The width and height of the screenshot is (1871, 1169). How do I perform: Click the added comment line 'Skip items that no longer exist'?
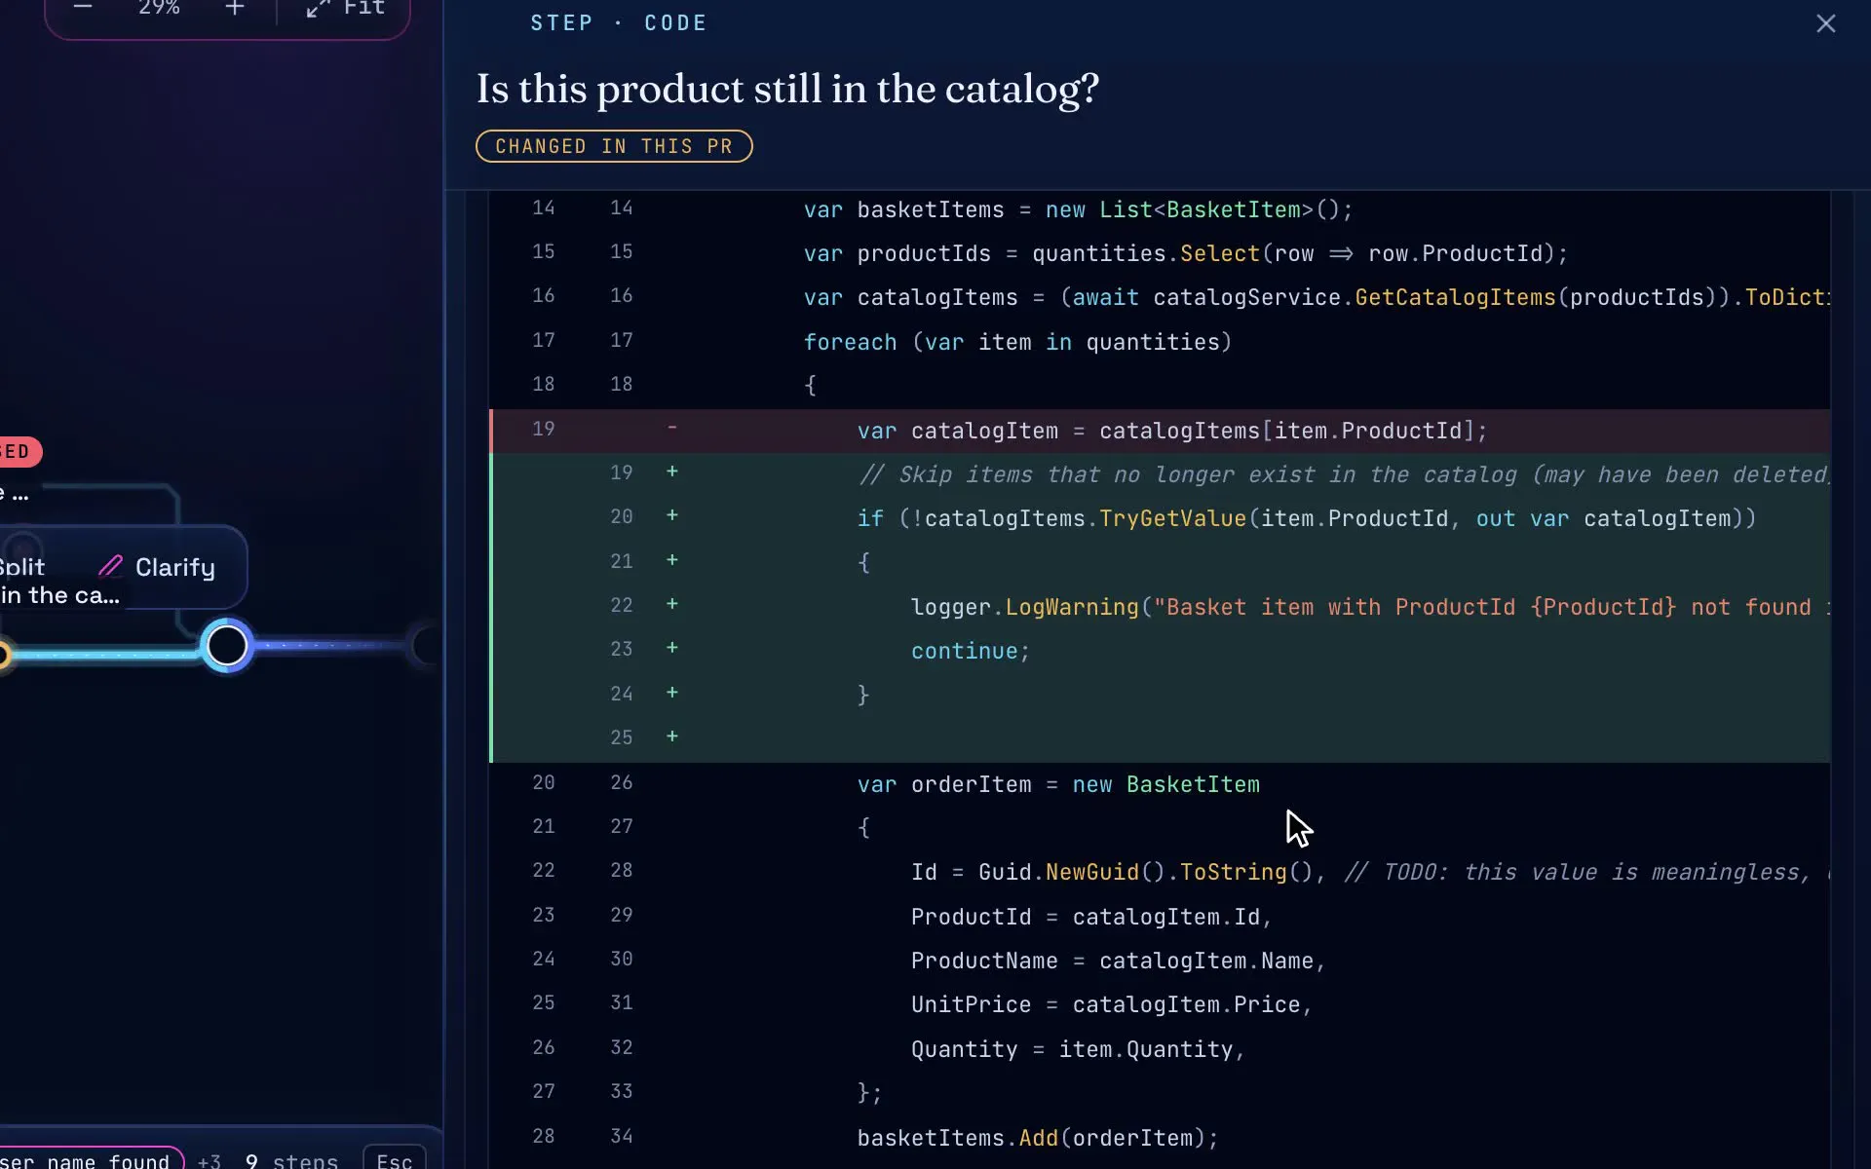point(1160,474)
